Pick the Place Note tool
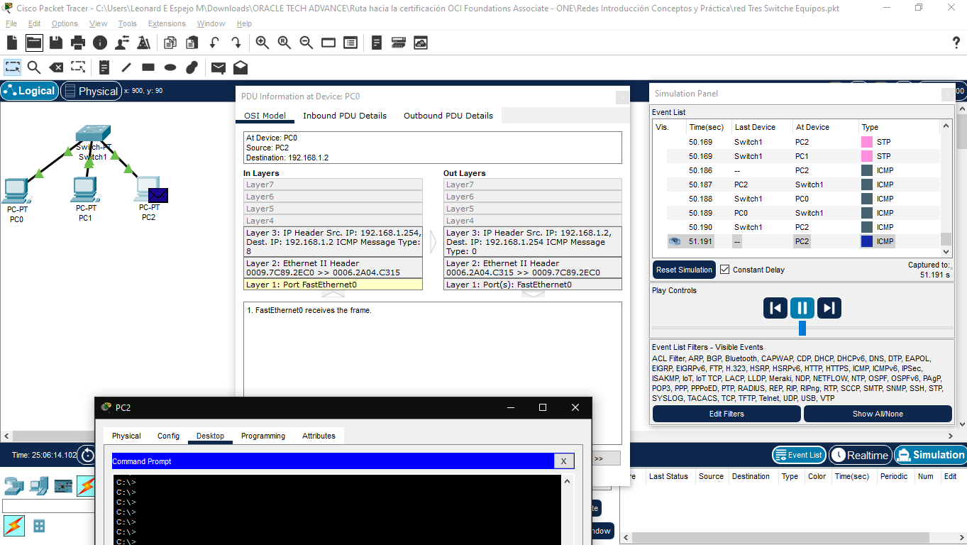967x545 pixels. 104,67
